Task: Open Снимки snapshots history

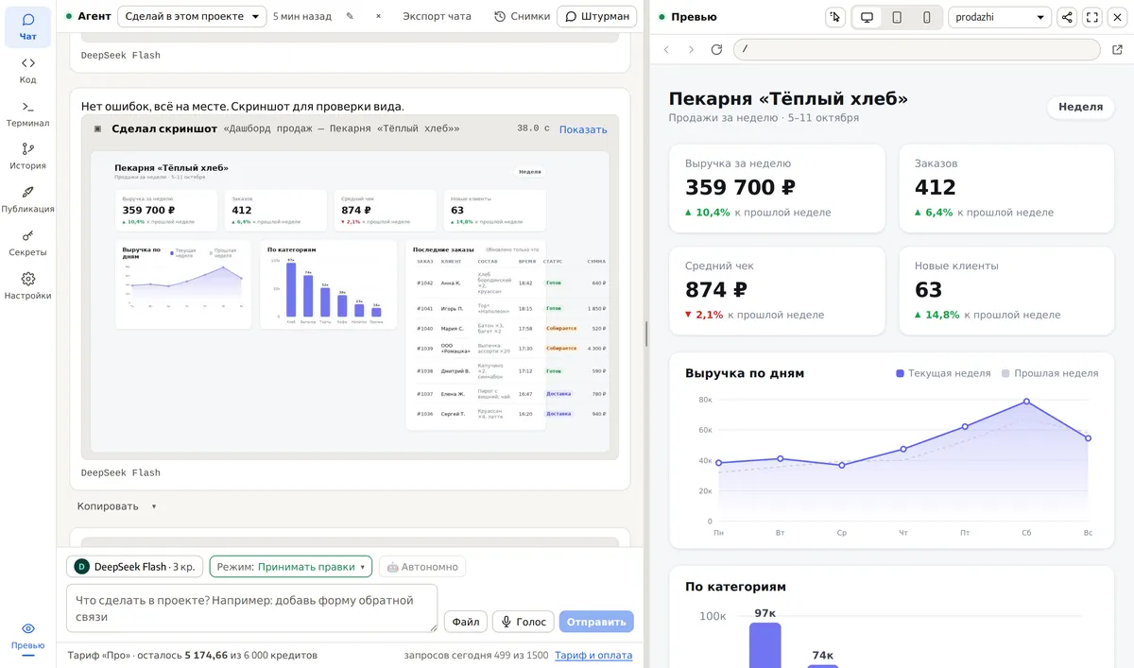Action: click(522, 16)
